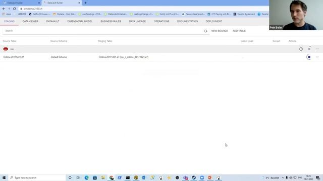Open the three-dot menu for the csv source
Screen dimensions: 323x181
coord(317,49)
